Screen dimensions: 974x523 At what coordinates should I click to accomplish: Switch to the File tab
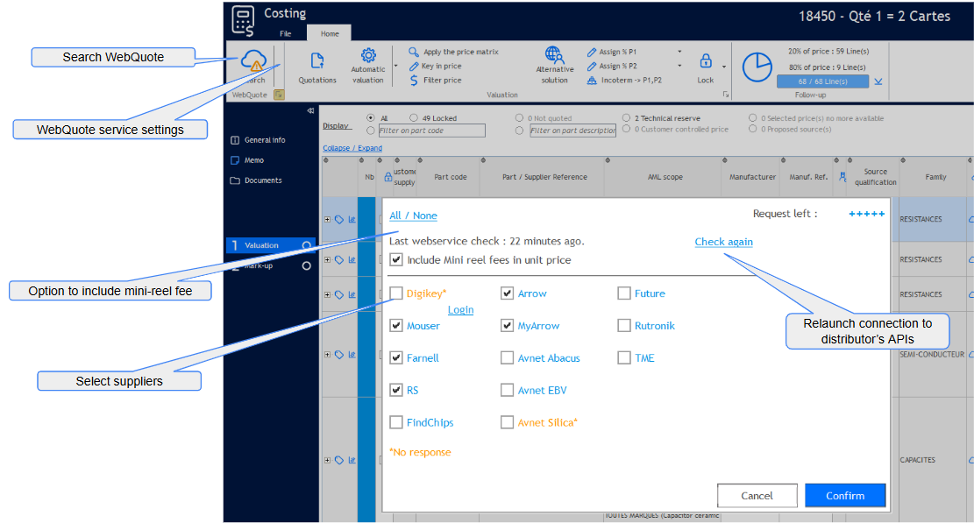click(285, 33)
